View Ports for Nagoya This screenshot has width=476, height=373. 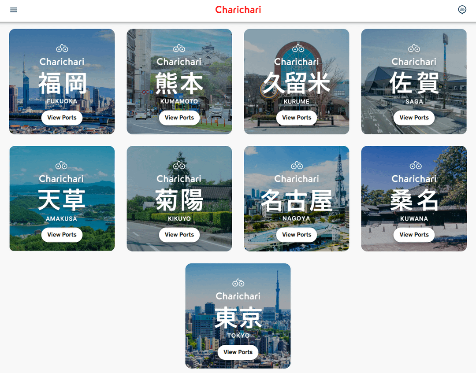pos(297,235)
